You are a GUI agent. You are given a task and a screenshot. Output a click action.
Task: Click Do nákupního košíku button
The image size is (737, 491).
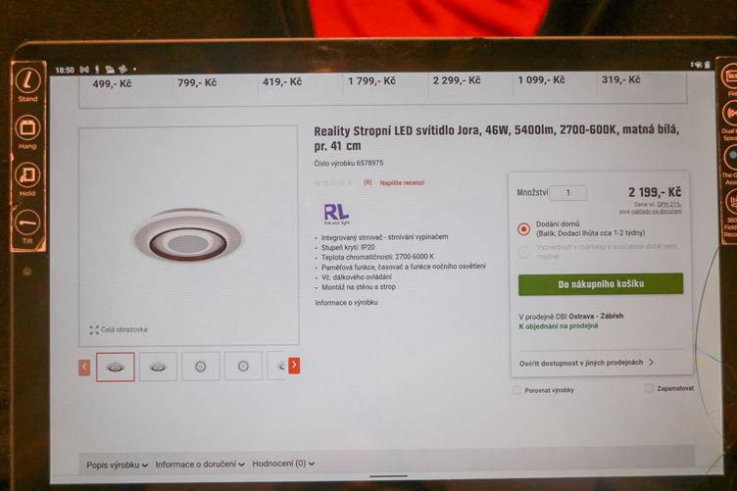coord(601,284)
